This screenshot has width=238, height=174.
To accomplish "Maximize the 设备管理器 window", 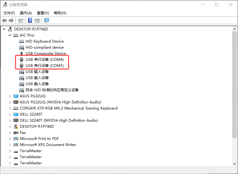I will (217, 5).
